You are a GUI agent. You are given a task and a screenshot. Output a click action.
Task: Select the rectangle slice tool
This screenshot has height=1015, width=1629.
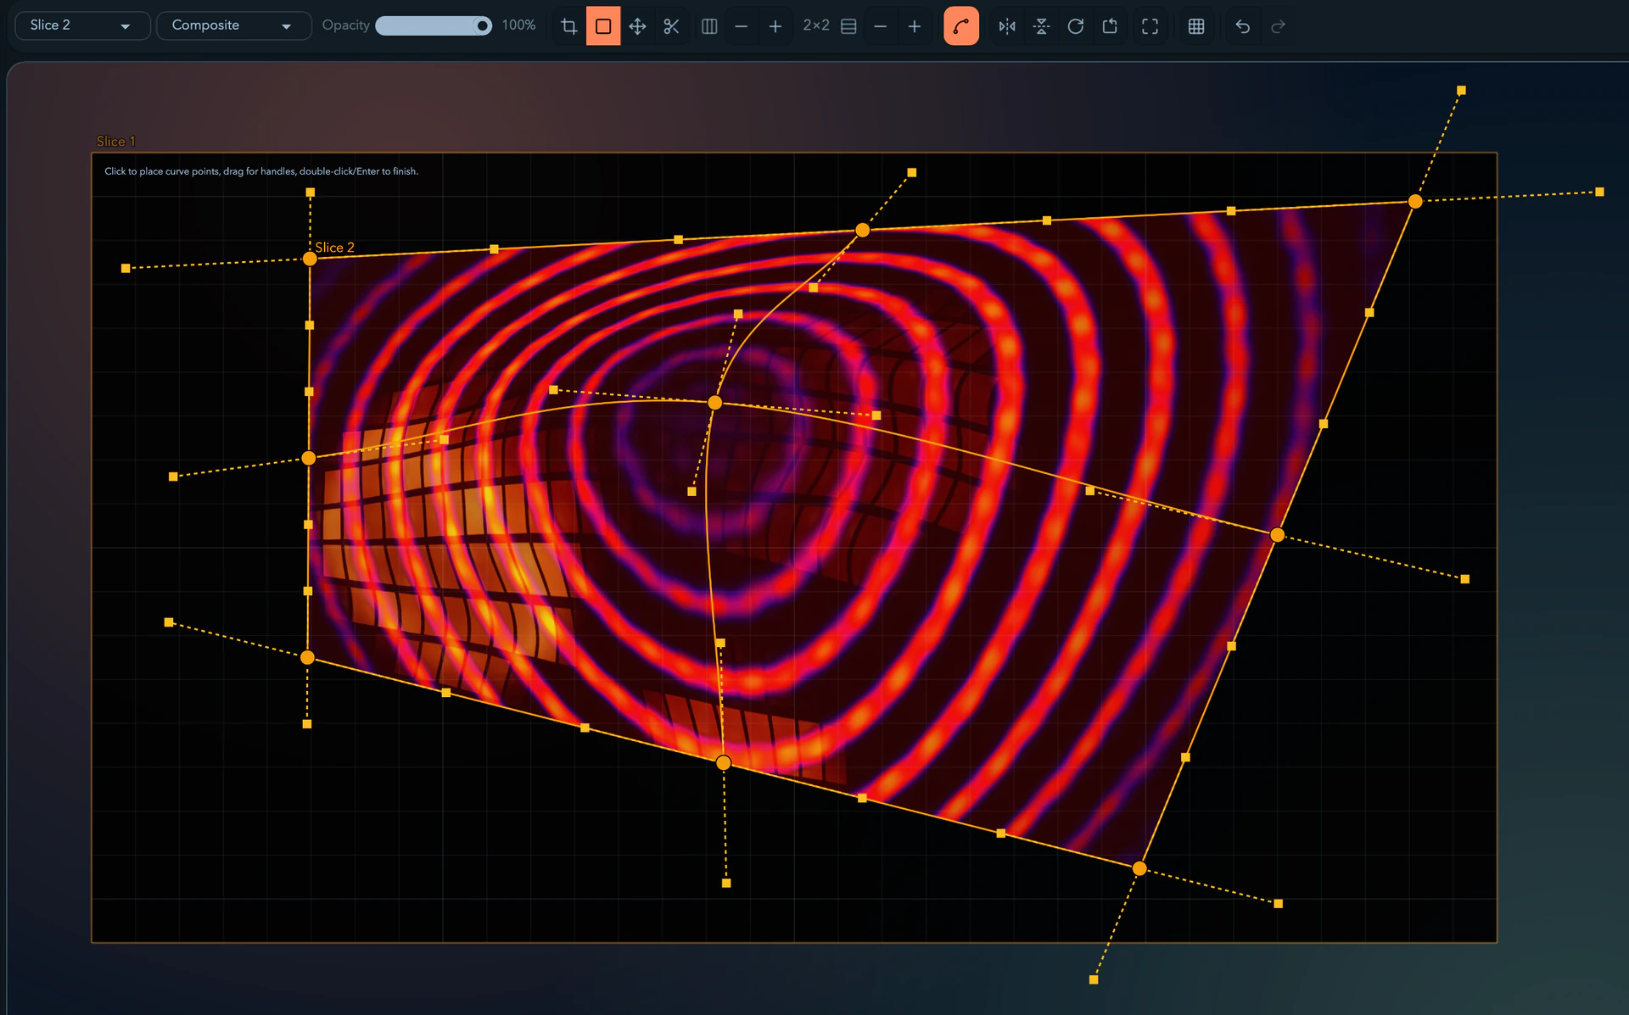click(603, 26)
